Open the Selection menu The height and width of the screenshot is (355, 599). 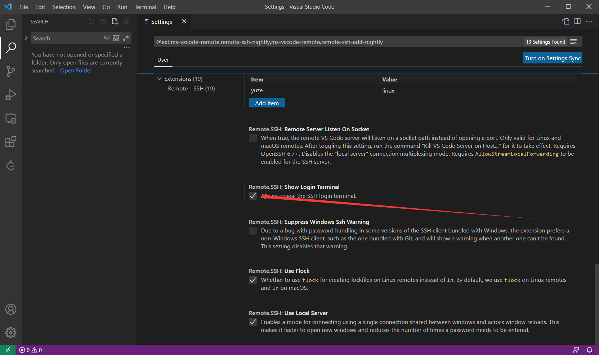(64, 7)
